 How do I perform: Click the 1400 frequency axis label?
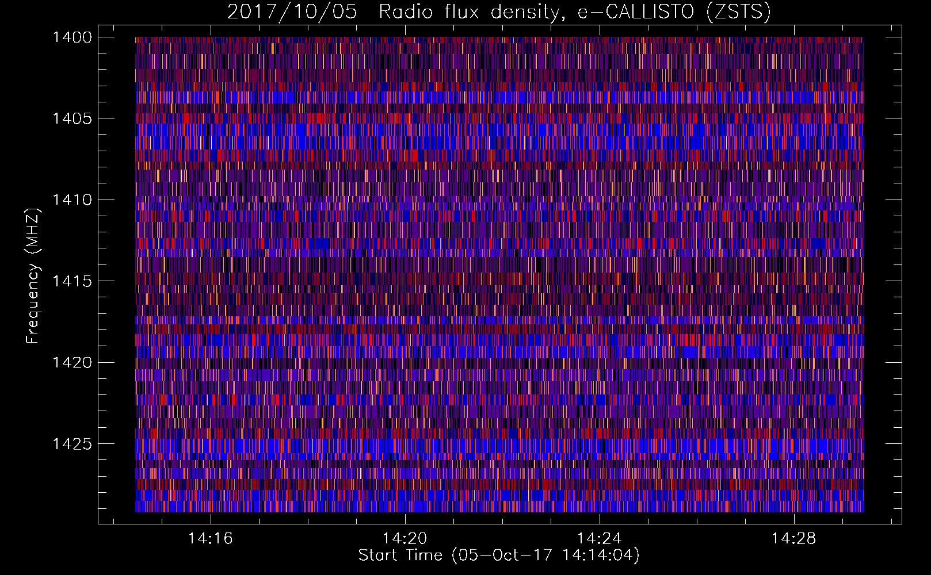72,37
